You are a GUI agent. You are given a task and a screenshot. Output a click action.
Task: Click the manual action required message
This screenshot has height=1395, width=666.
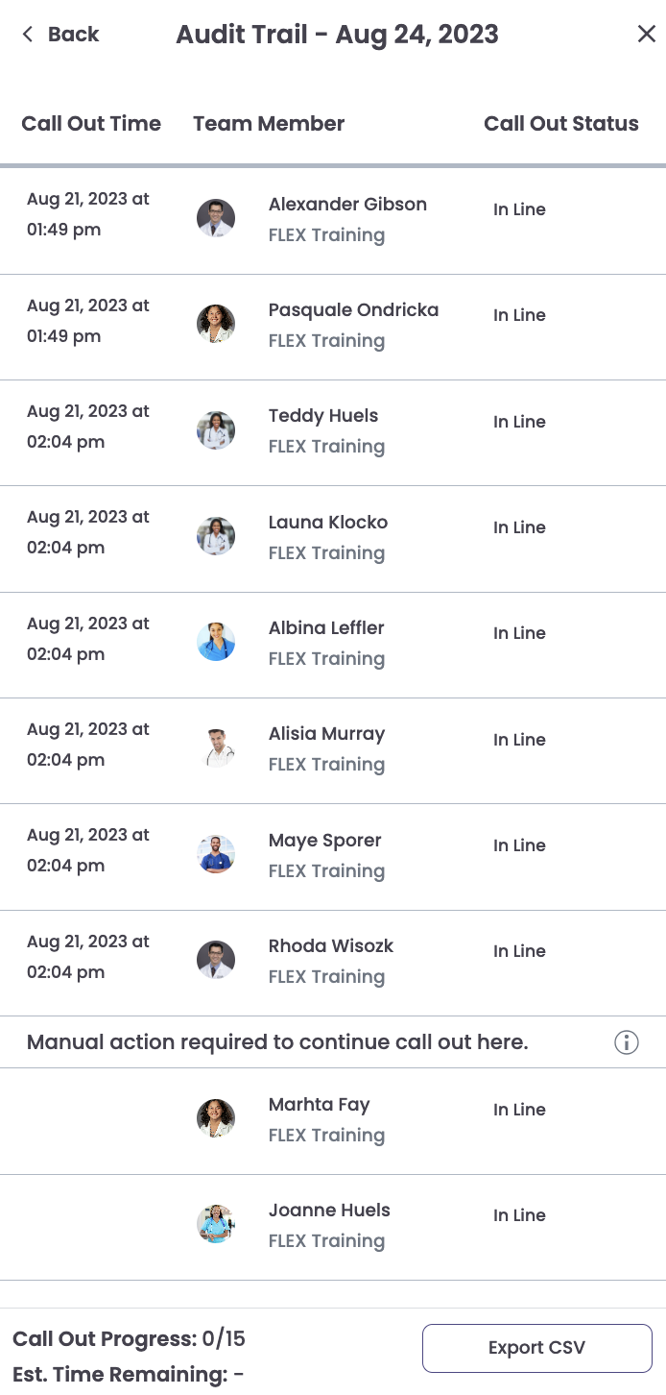coord(277,1042)
